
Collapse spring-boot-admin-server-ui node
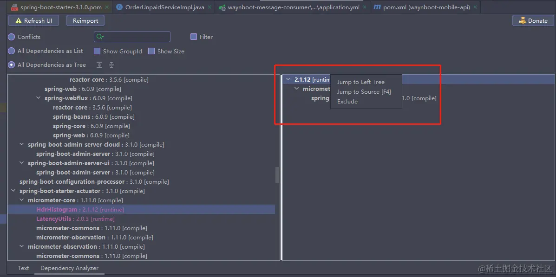click(x=22, y=163)
